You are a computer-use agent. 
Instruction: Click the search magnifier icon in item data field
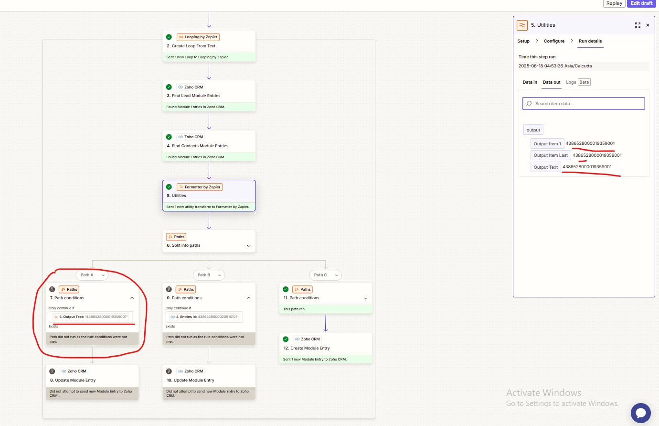[x=529, y=104]
